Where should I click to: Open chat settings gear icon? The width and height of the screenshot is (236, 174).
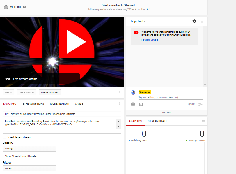[194, 21]
